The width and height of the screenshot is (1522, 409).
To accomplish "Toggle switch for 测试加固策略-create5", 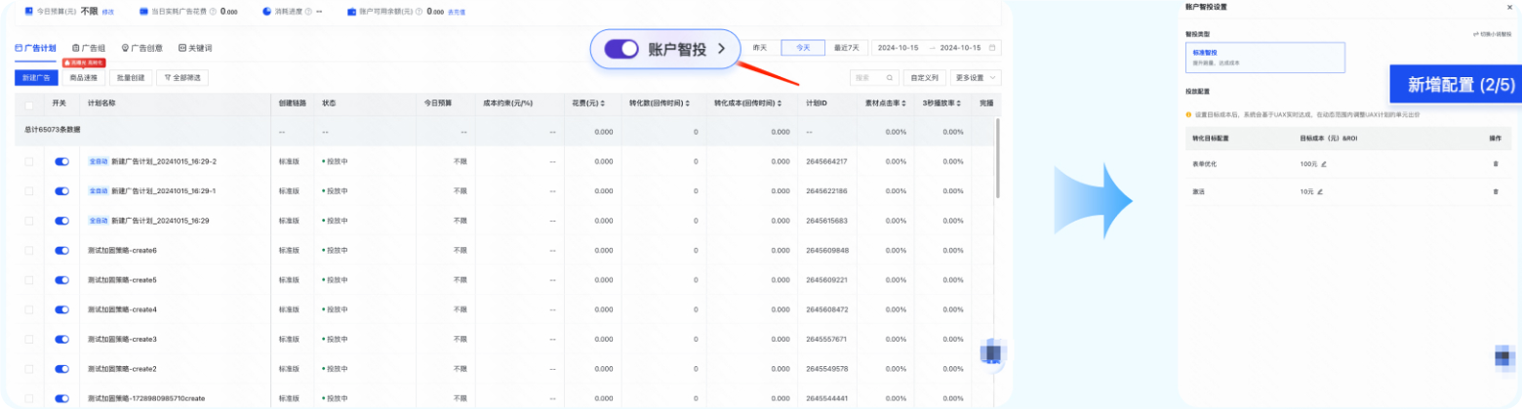I will point(62,280).
